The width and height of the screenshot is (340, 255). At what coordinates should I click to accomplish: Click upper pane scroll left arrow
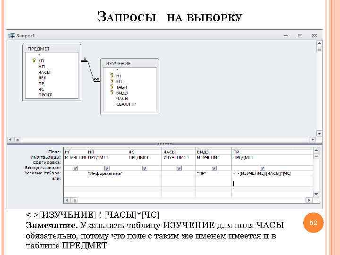click(10, 140)
